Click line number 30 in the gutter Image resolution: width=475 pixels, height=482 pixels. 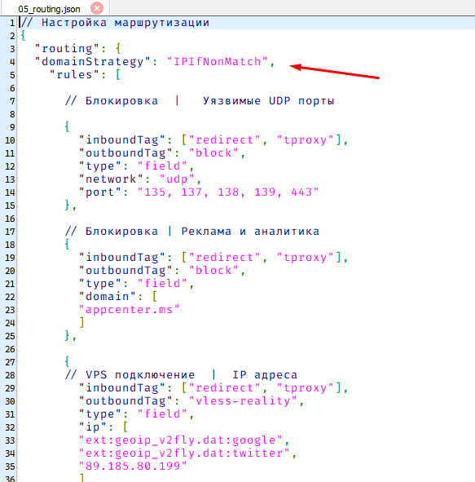(x=10, y=401)
